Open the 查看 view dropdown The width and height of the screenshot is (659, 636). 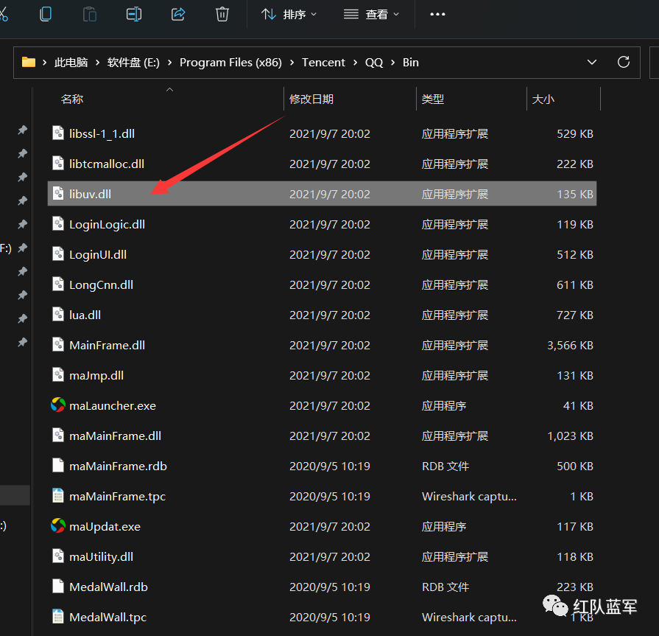click(371, 14)
